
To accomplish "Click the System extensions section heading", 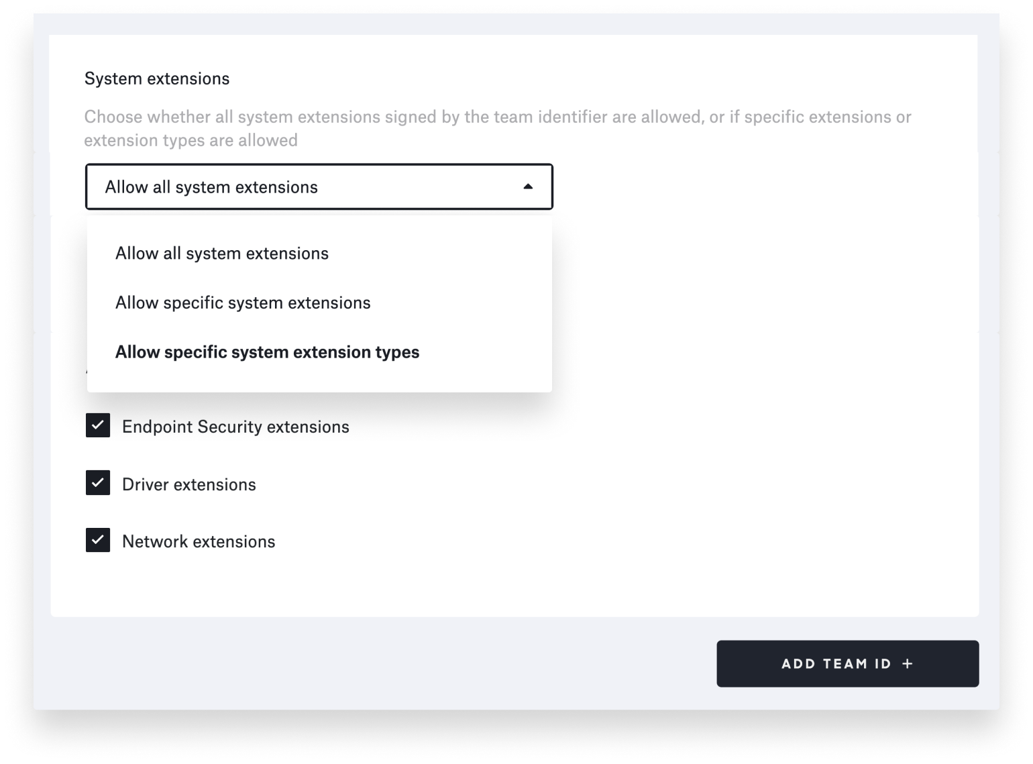I will 156,78.
